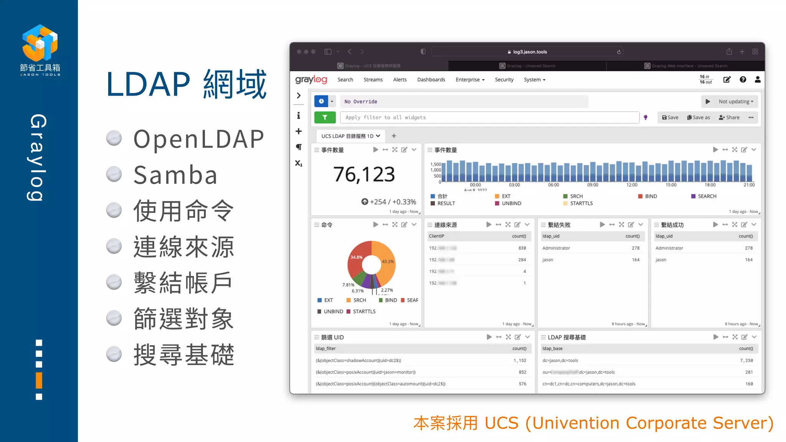Edit the 事件數量 count widget
The width and height of the screenshot is (786, 442).
tap(404, 150)
